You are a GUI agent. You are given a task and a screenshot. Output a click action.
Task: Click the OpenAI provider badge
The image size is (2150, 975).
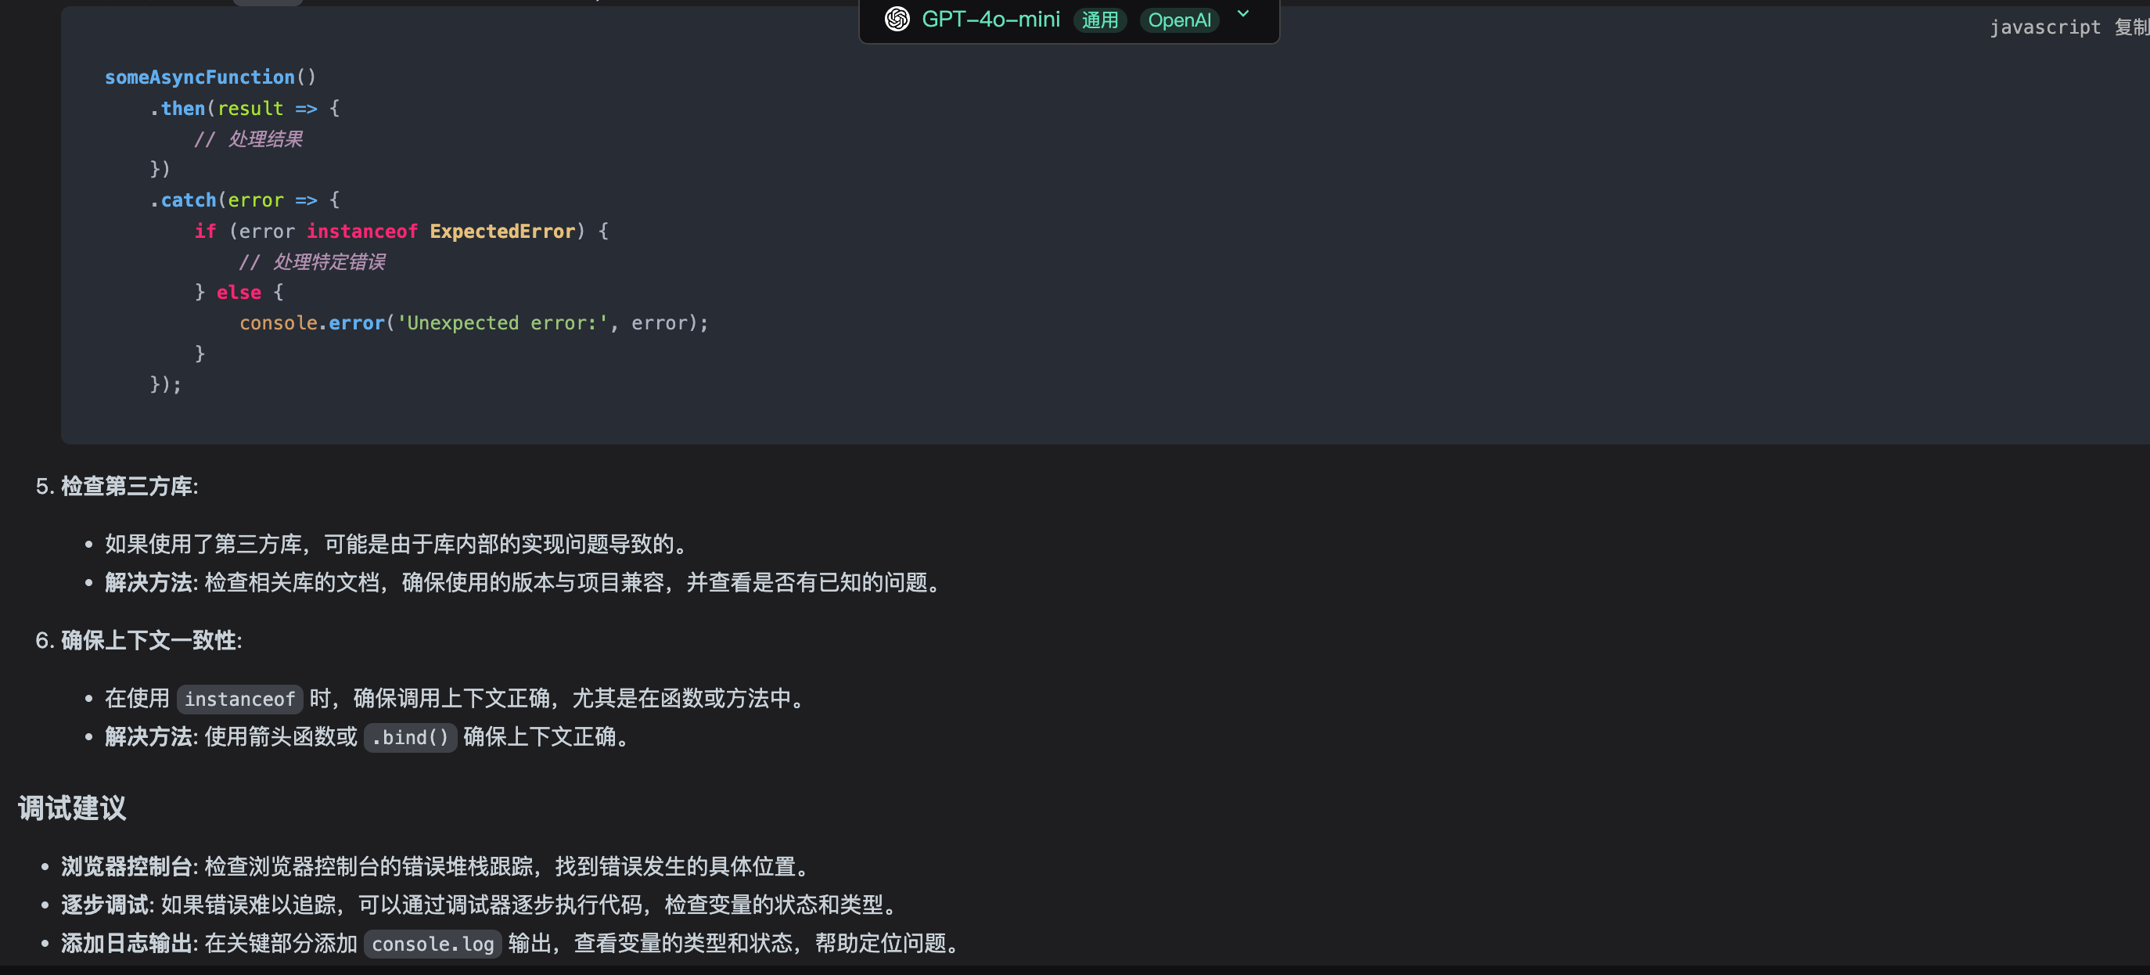tap(1179, 20)
